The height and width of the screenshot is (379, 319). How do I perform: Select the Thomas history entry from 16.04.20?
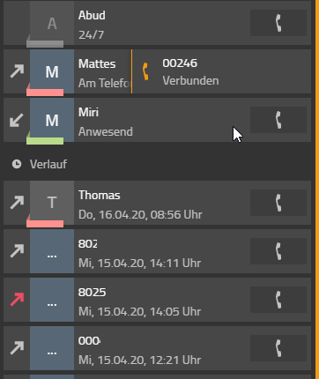coord(158,203)
